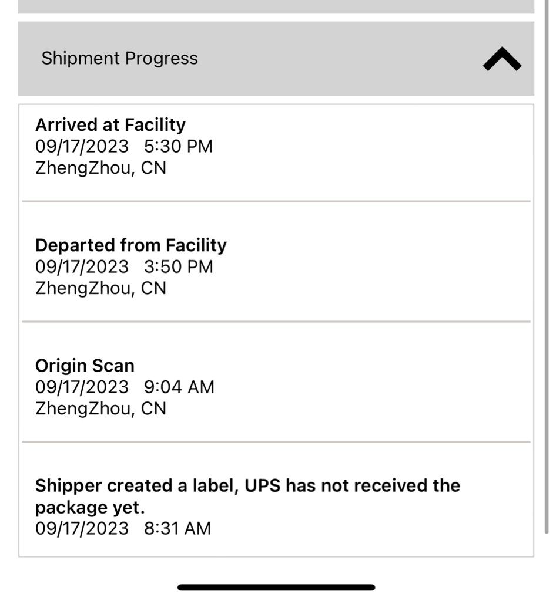
Task: Tap the Shipper created a label message
Action: (x=247, y=497)
